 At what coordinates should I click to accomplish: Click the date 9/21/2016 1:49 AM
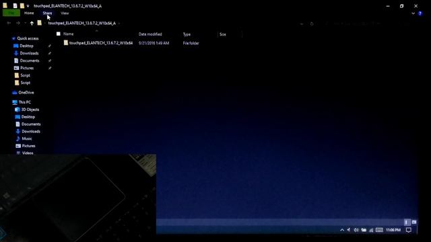[154, 43]
